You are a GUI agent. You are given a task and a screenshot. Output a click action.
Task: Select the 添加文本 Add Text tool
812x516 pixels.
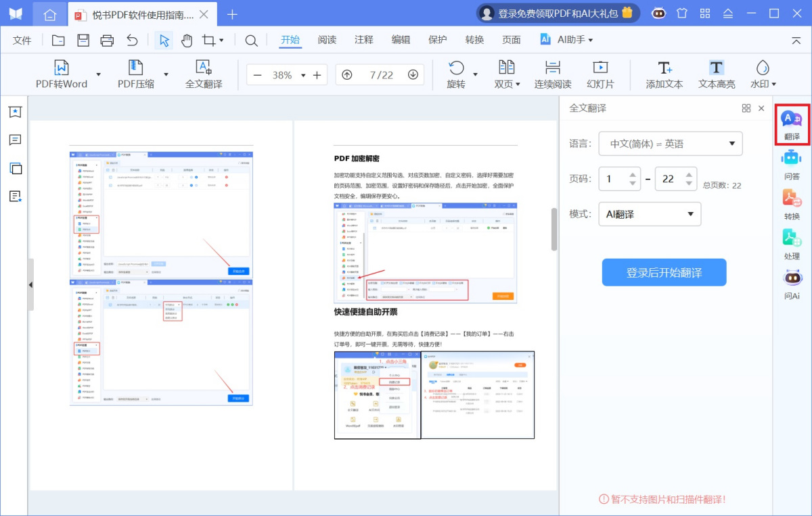pos(664,74)
